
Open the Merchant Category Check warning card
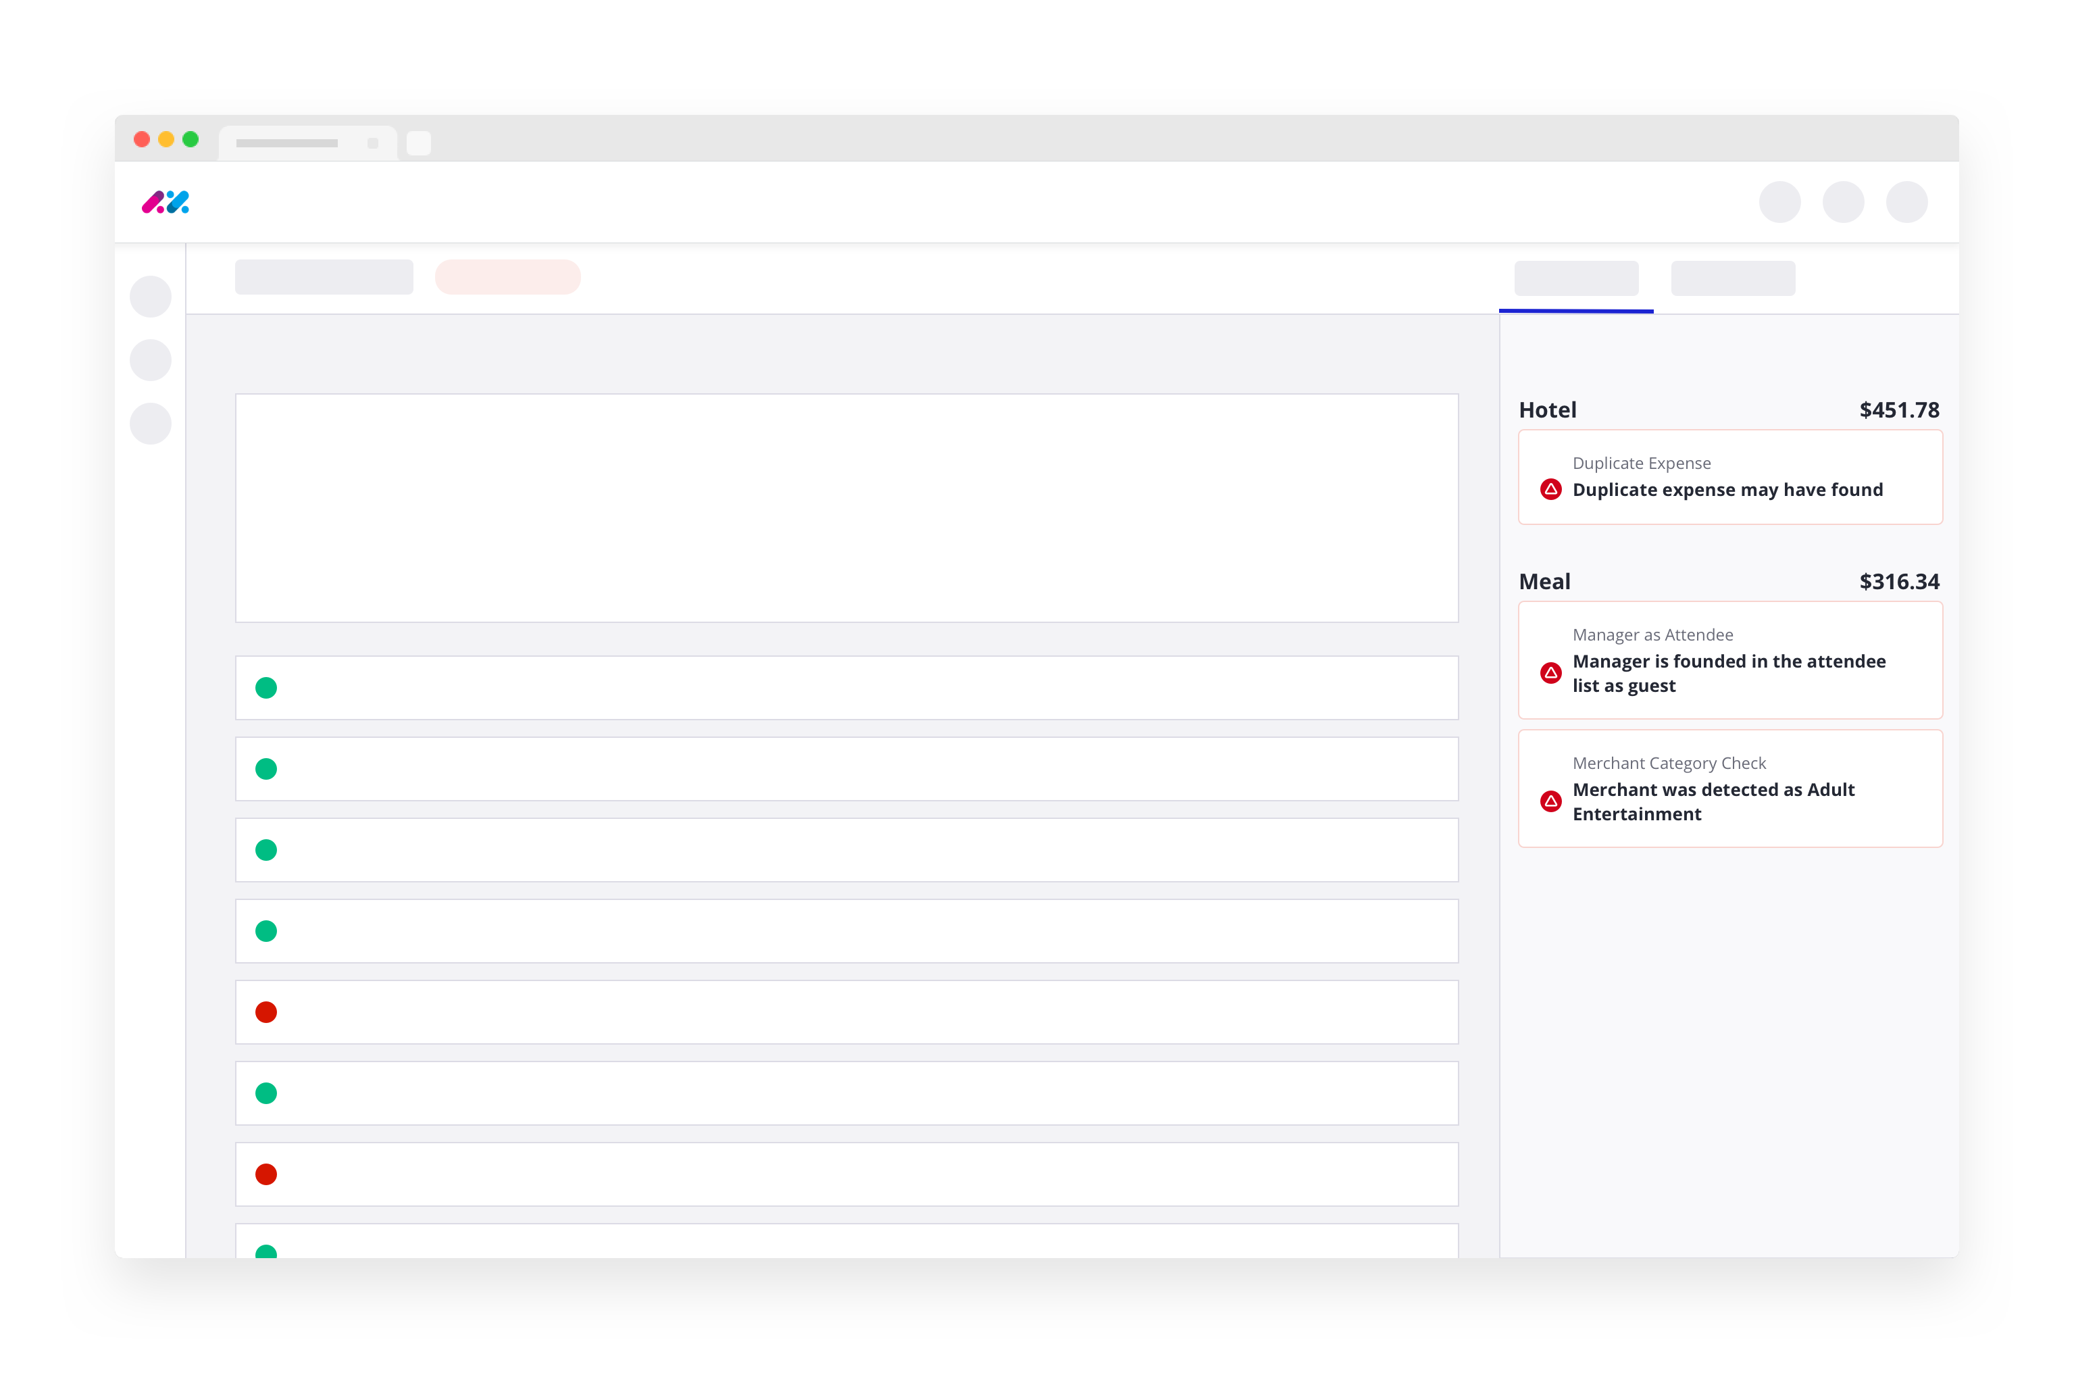click(1730, 789)
